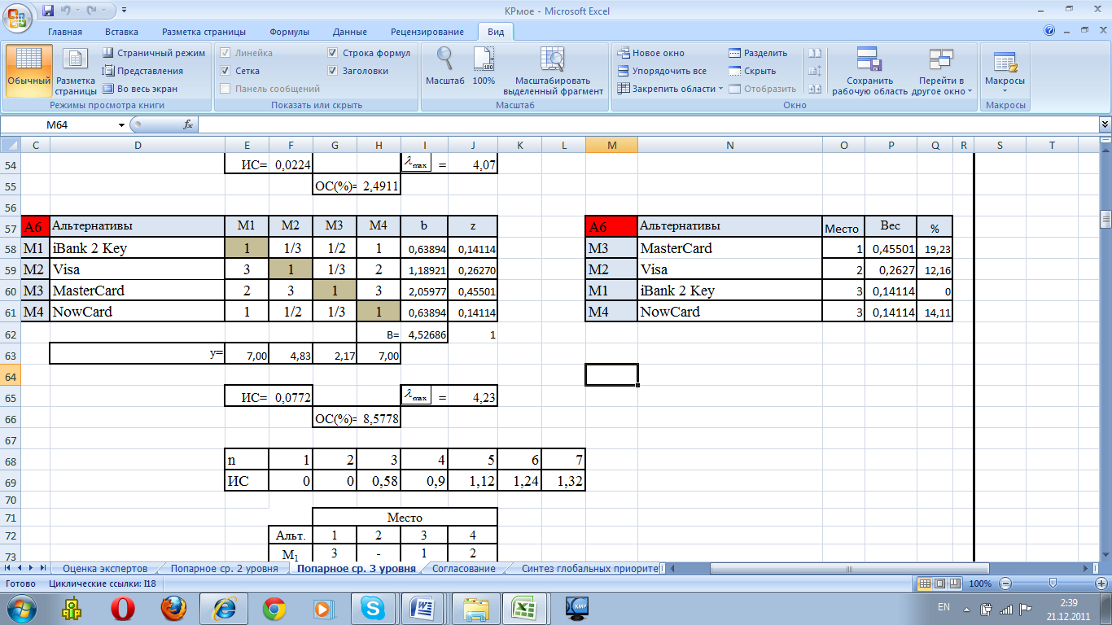Viewport: 1112px width, 625px height.
Task: Click the fx insert function icon
Action: (188, 125)
